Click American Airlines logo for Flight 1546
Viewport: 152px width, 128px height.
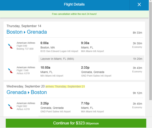click(11, 71)
